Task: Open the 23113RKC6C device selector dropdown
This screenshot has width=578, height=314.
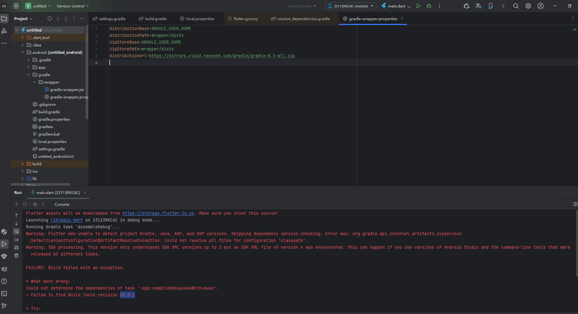Action: pyautogui.click(x=350, y=6)
